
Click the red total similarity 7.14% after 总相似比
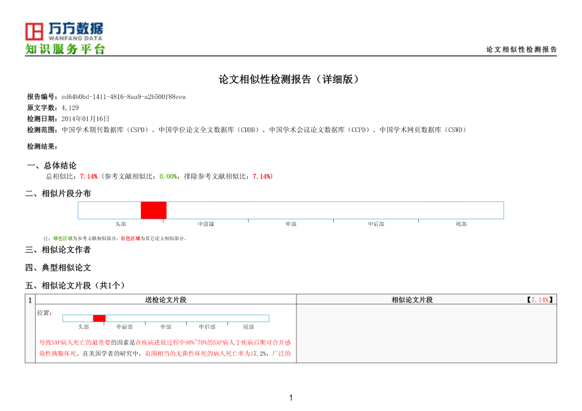[x=89, y=177]
